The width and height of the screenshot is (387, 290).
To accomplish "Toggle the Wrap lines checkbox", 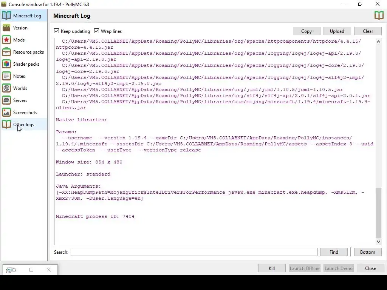I will pyautogui.click(x=96, y=31).
